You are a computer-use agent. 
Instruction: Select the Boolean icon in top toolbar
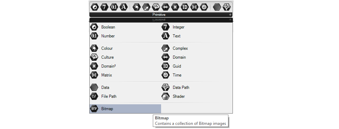click(94, 7)
